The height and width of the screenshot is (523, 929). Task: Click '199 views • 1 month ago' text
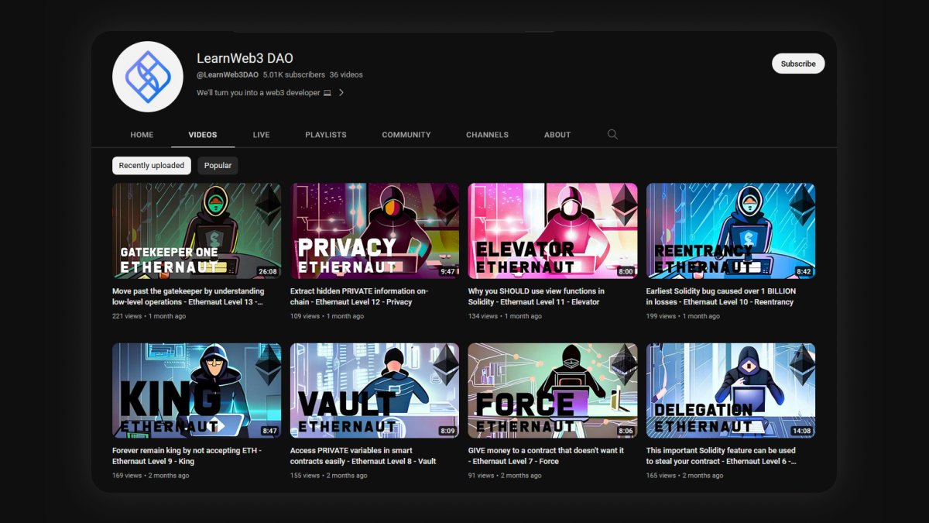click(683, 316)
